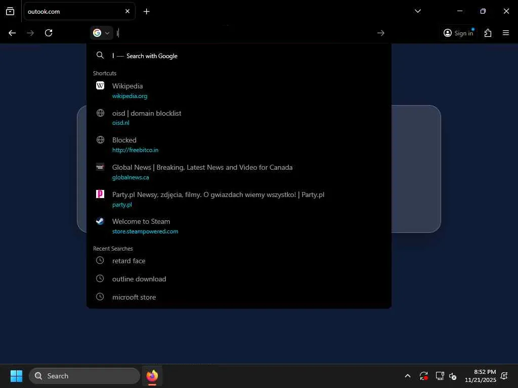Image resolution: width=518 pixels, height=388 pixels.
Task: Open the sync tray icon with red dot
Action: (x=424, y=376)
